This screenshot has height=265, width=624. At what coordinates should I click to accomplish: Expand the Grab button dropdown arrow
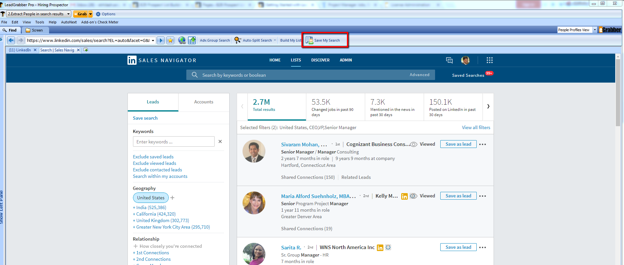(x=90, y=14)
